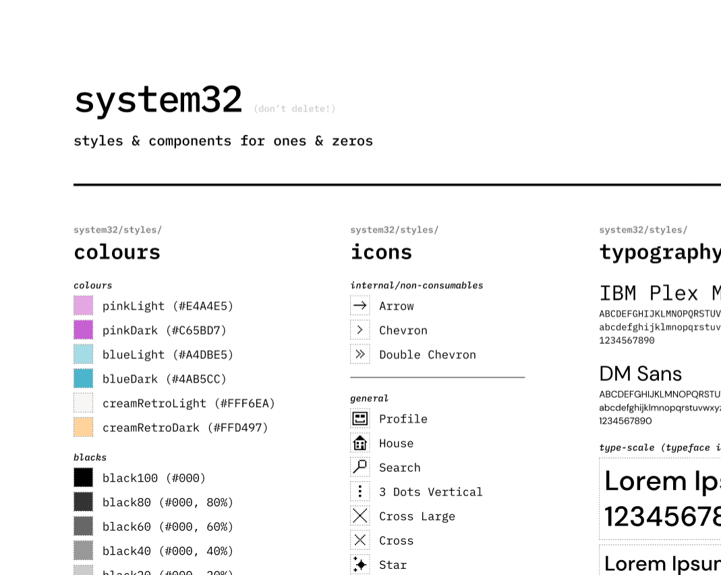The image size is (721, 575).
Task: Click the Search magnifier icon
Action: tap(360, 467)
